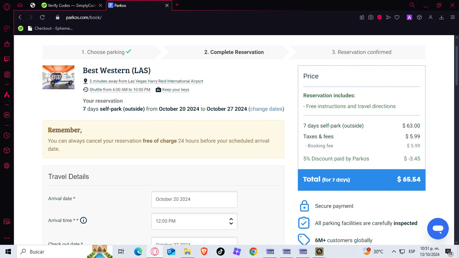Open the chat support bubble
Screen dimensions: 459x258
tap(438, 229)
